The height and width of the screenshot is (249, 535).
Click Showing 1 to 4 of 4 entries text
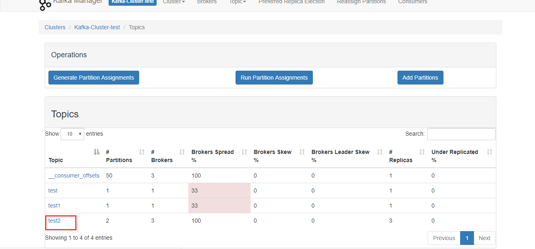tap(79, 238)
